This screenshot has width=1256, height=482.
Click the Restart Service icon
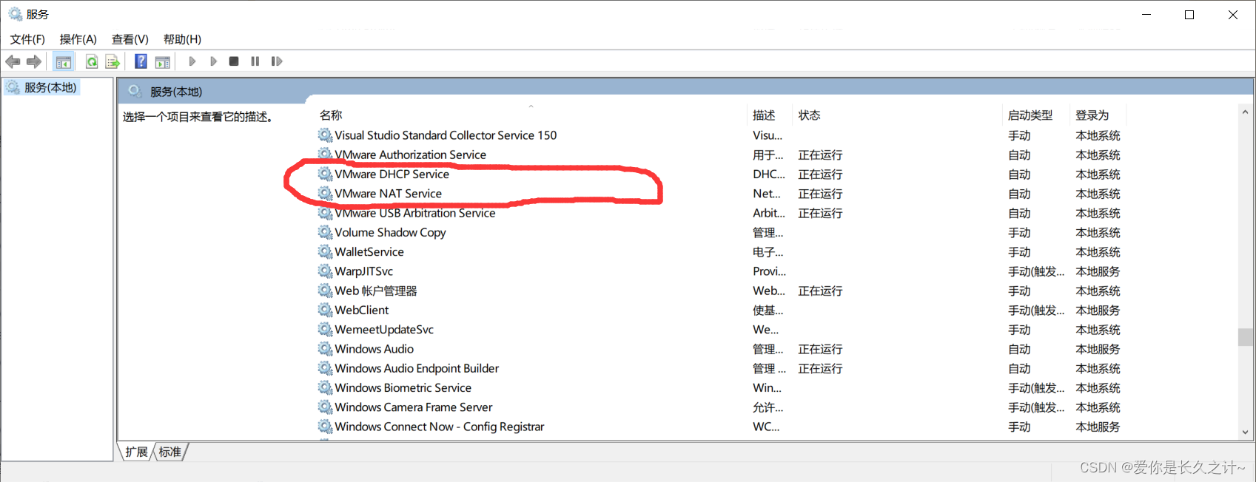[x=277, y=61]
